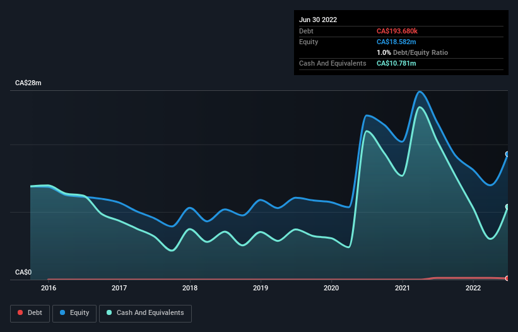Click the 2020 x-axis label

331,288
